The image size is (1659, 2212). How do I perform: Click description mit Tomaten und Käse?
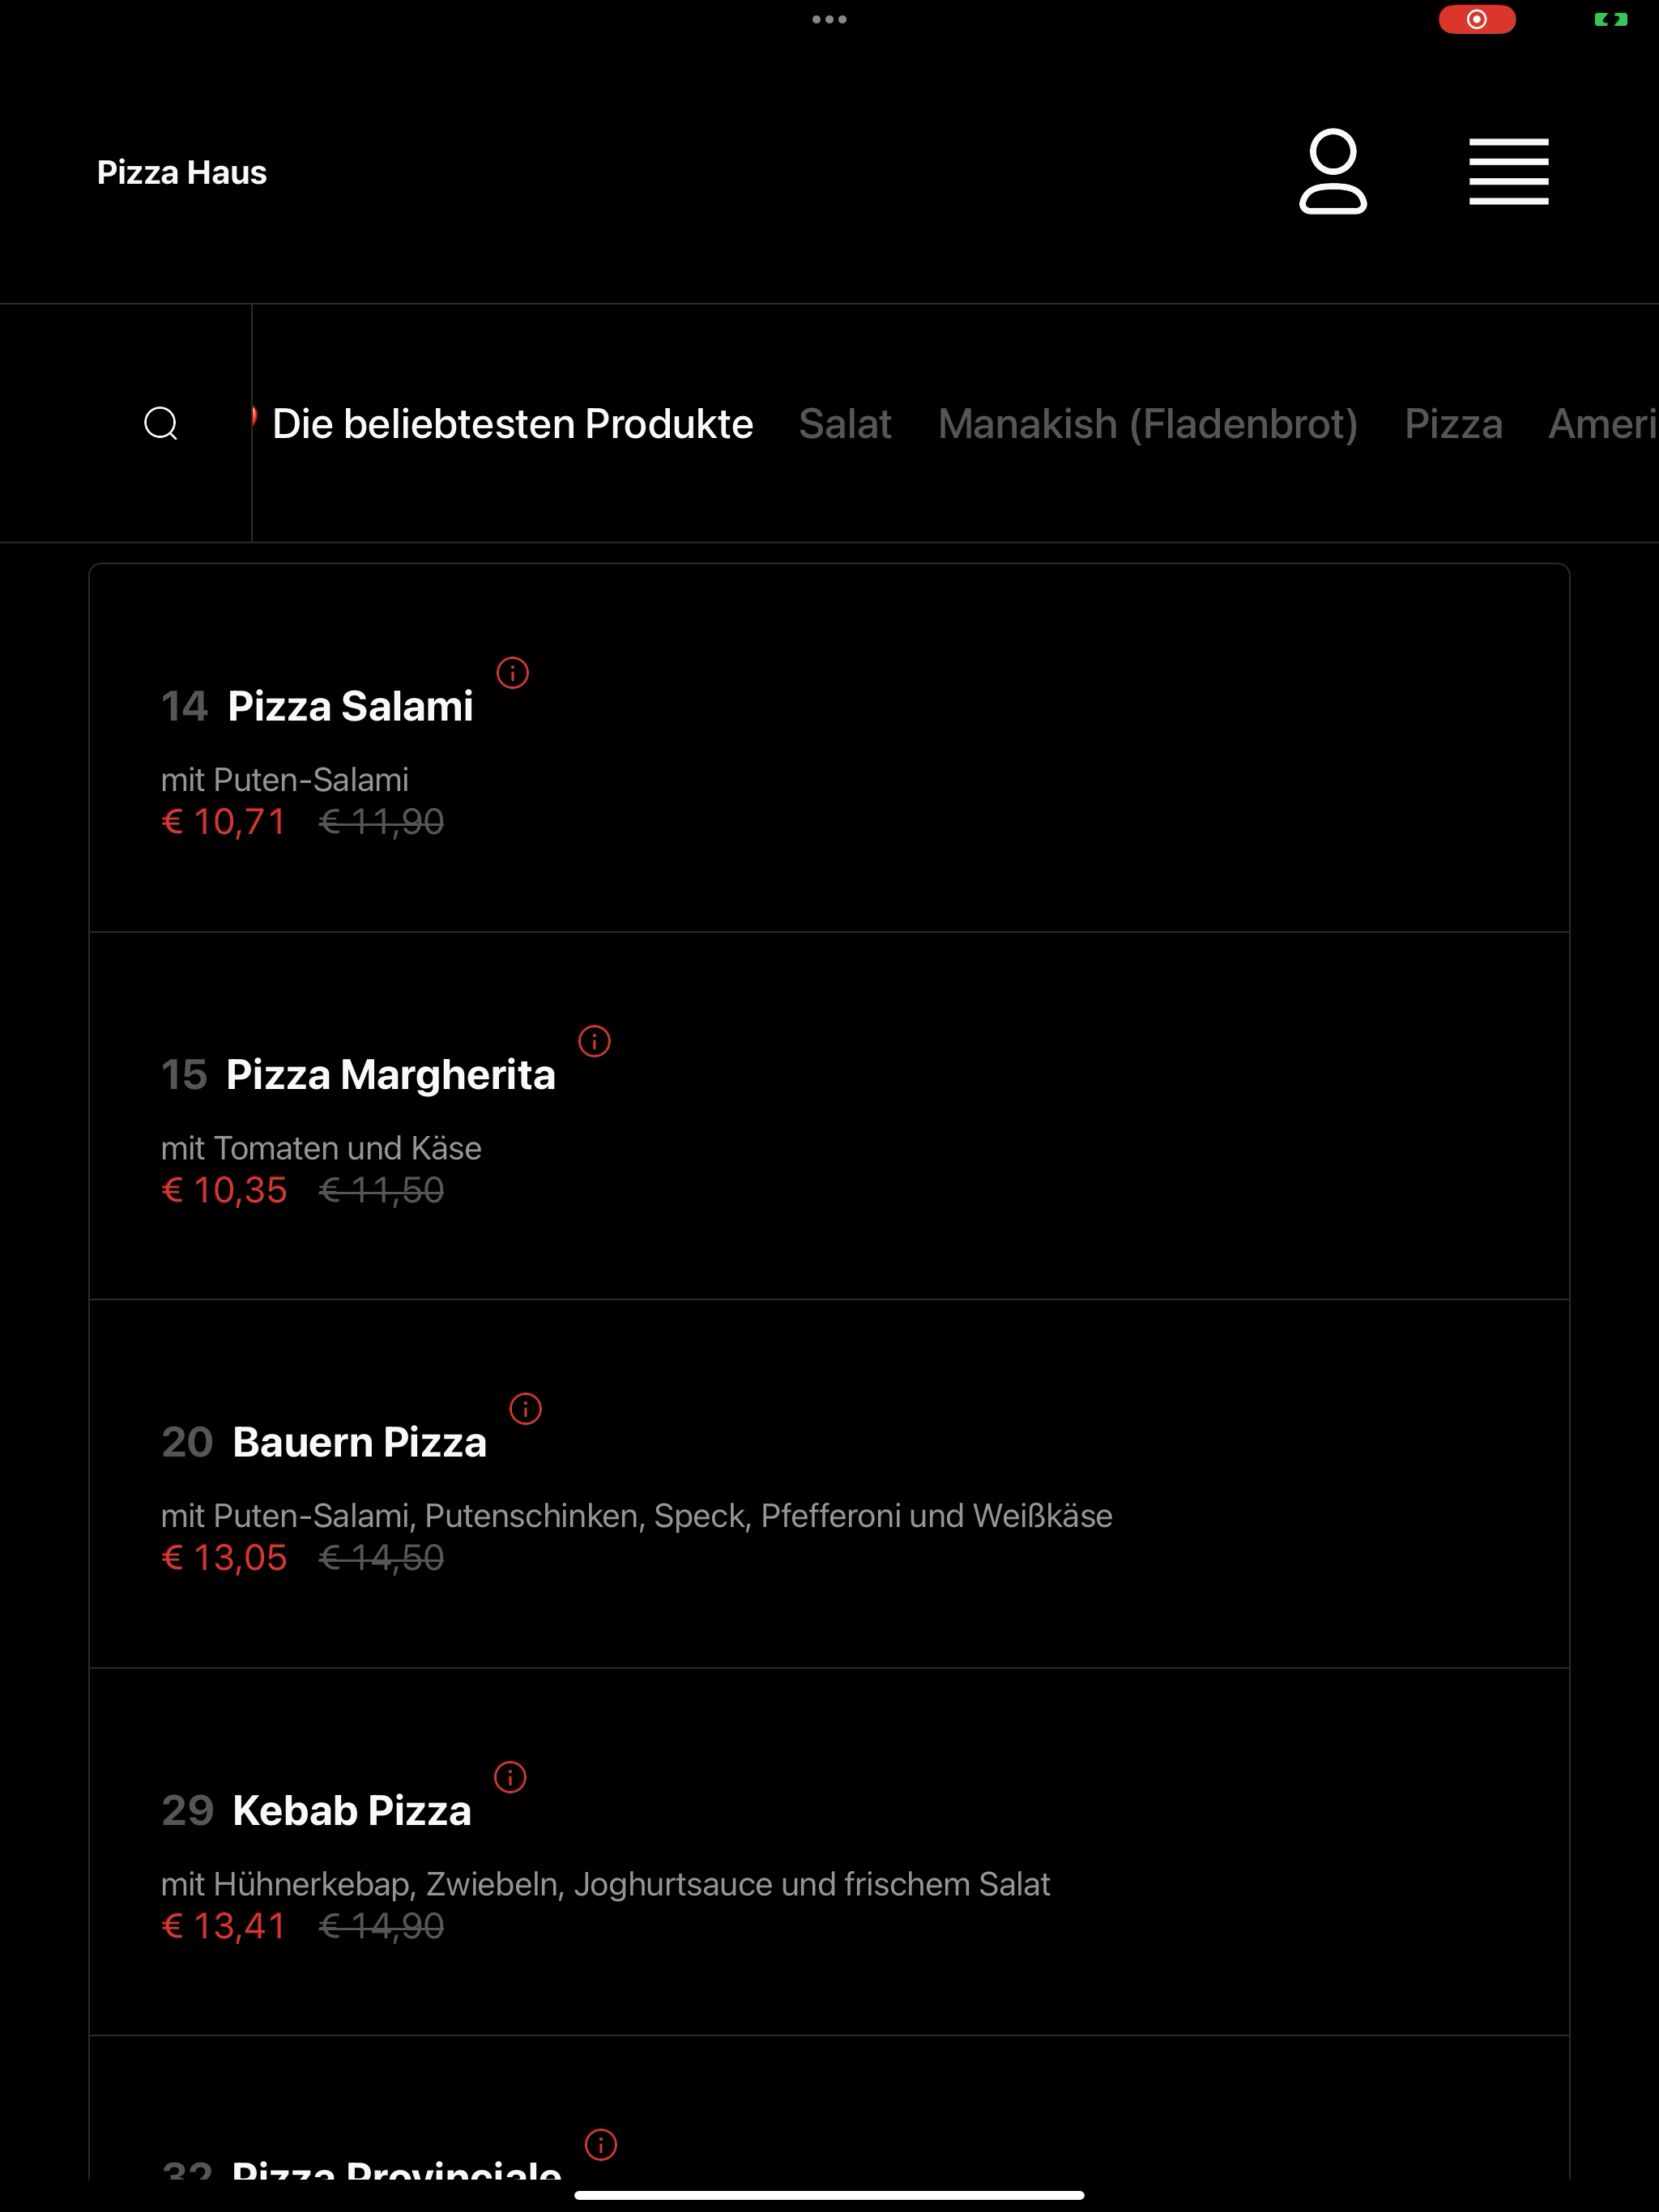tap(322, 1148)
